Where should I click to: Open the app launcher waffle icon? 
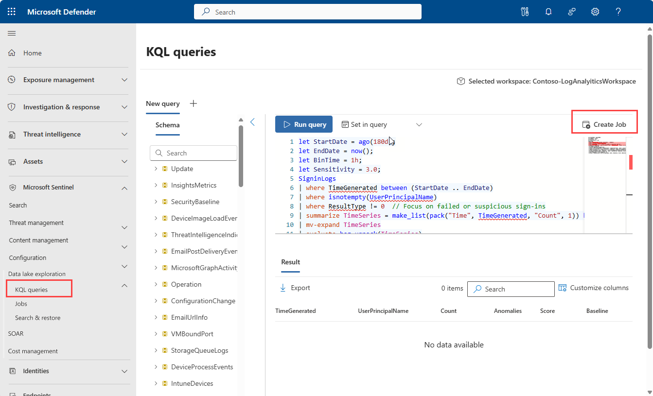click(x=12, y=12)
